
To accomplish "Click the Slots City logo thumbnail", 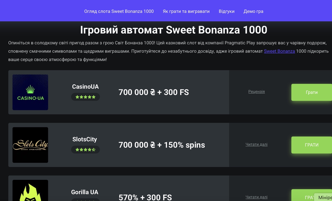I will point(30,145).
